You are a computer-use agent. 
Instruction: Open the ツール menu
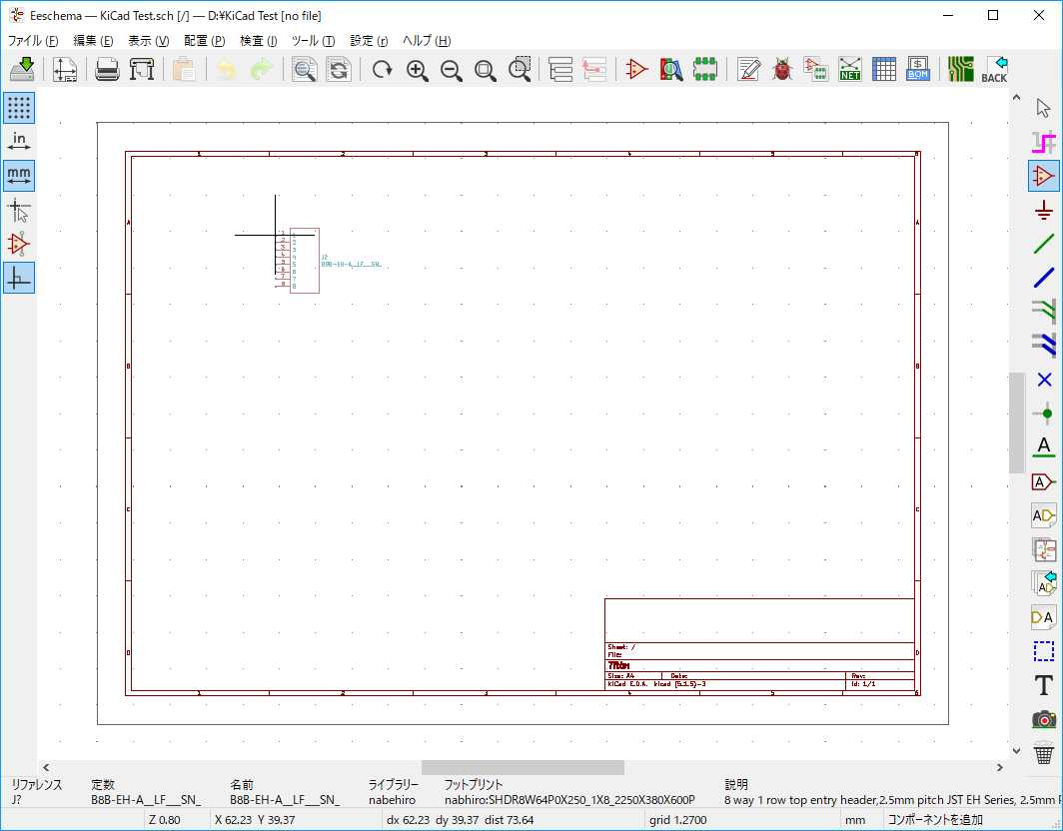click(x=314, y=41)
